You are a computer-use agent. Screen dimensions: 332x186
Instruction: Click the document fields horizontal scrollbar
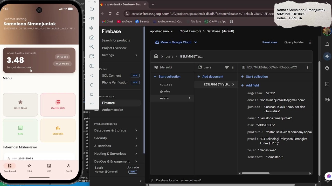point(255,173)
